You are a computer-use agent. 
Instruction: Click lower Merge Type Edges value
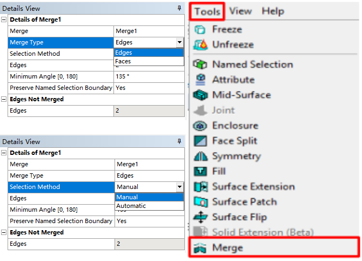click(x=149, y=175)
